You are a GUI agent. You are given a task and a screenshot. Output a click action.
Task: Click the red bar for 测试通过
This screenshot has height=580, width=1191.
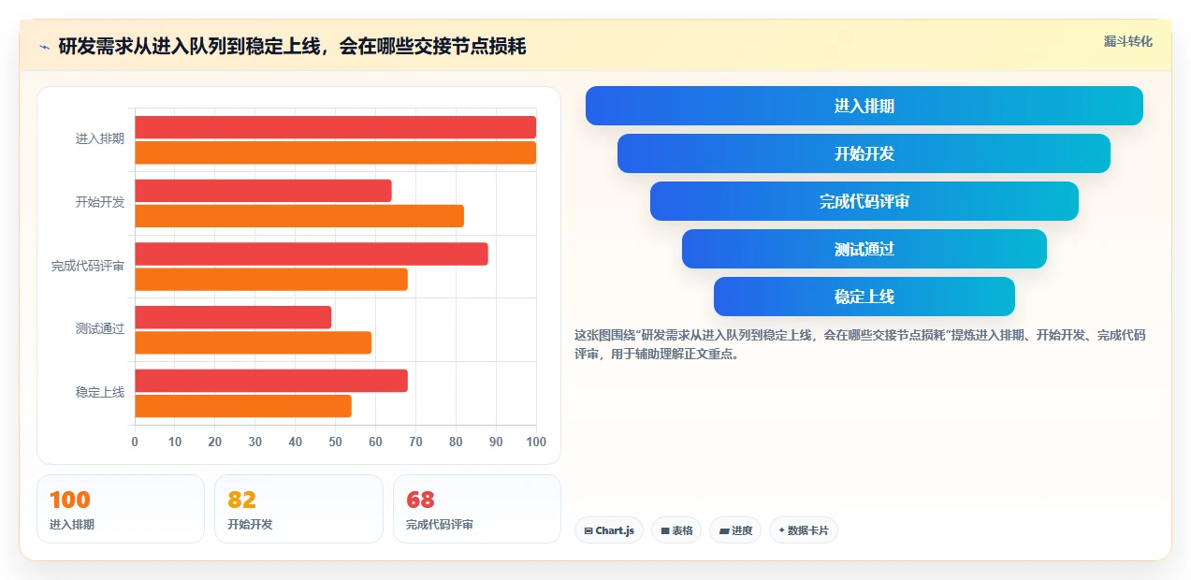pyautogui.click(x=233, y=317)
